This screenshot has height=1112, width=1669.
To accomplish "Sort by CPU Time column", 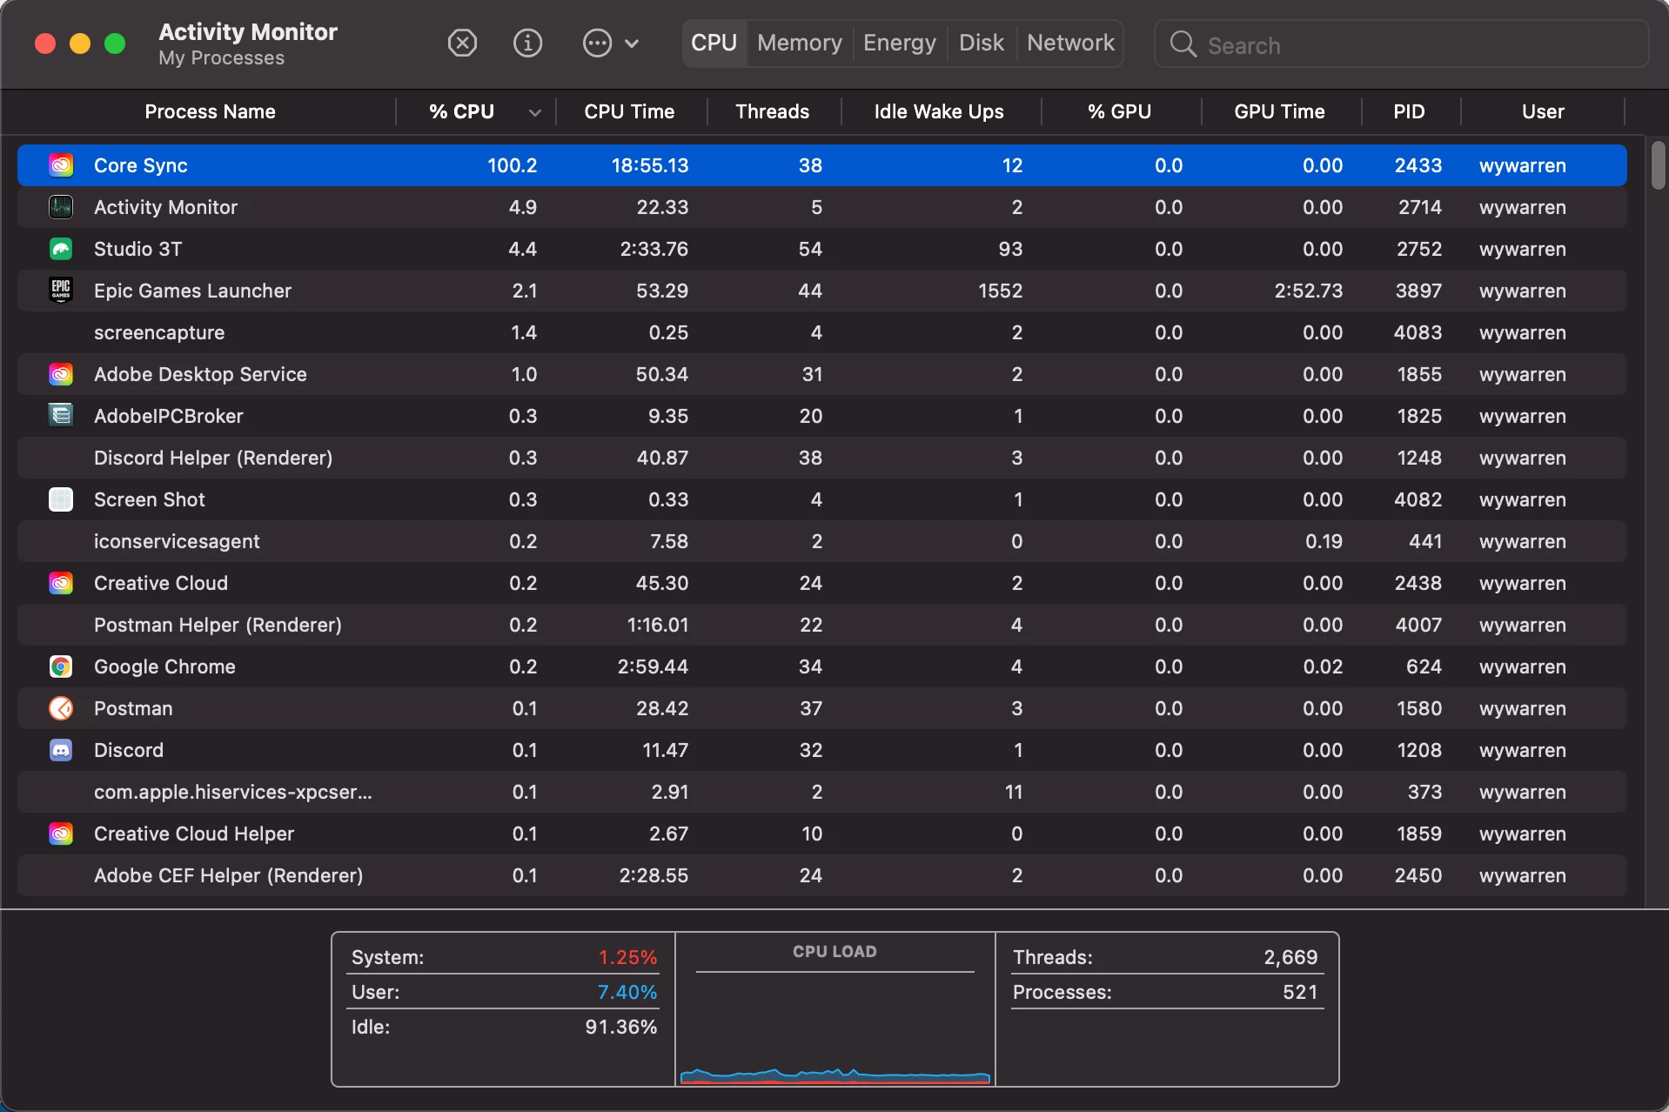I will pos(629,111).
